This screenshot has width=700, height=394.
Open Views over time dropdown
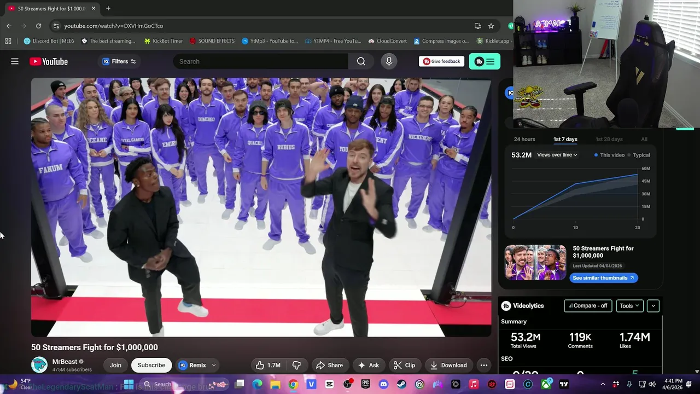coord(557,155)
